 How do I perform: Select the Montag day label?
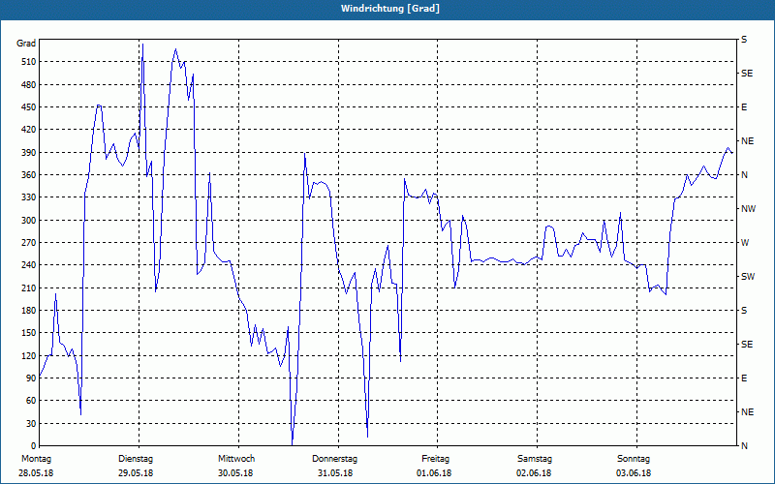[36, 459]
